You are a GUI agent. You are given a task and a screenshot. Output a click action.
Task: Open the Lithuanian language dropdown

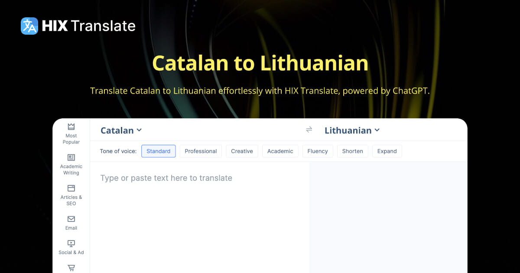(352, 130)
